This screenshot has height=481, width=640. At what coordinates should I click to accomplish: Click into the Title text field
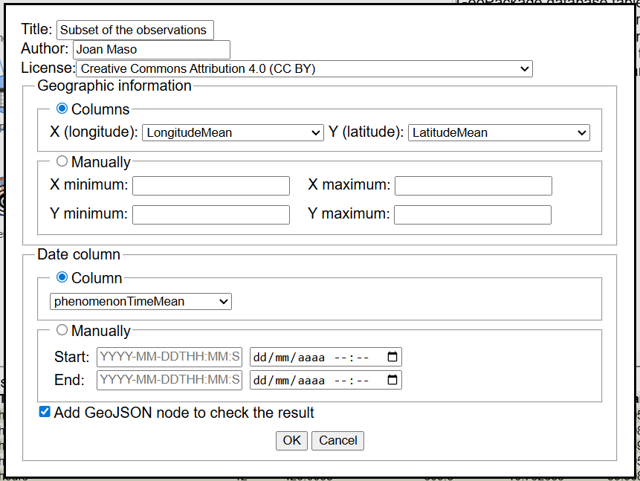coord(135,30)
